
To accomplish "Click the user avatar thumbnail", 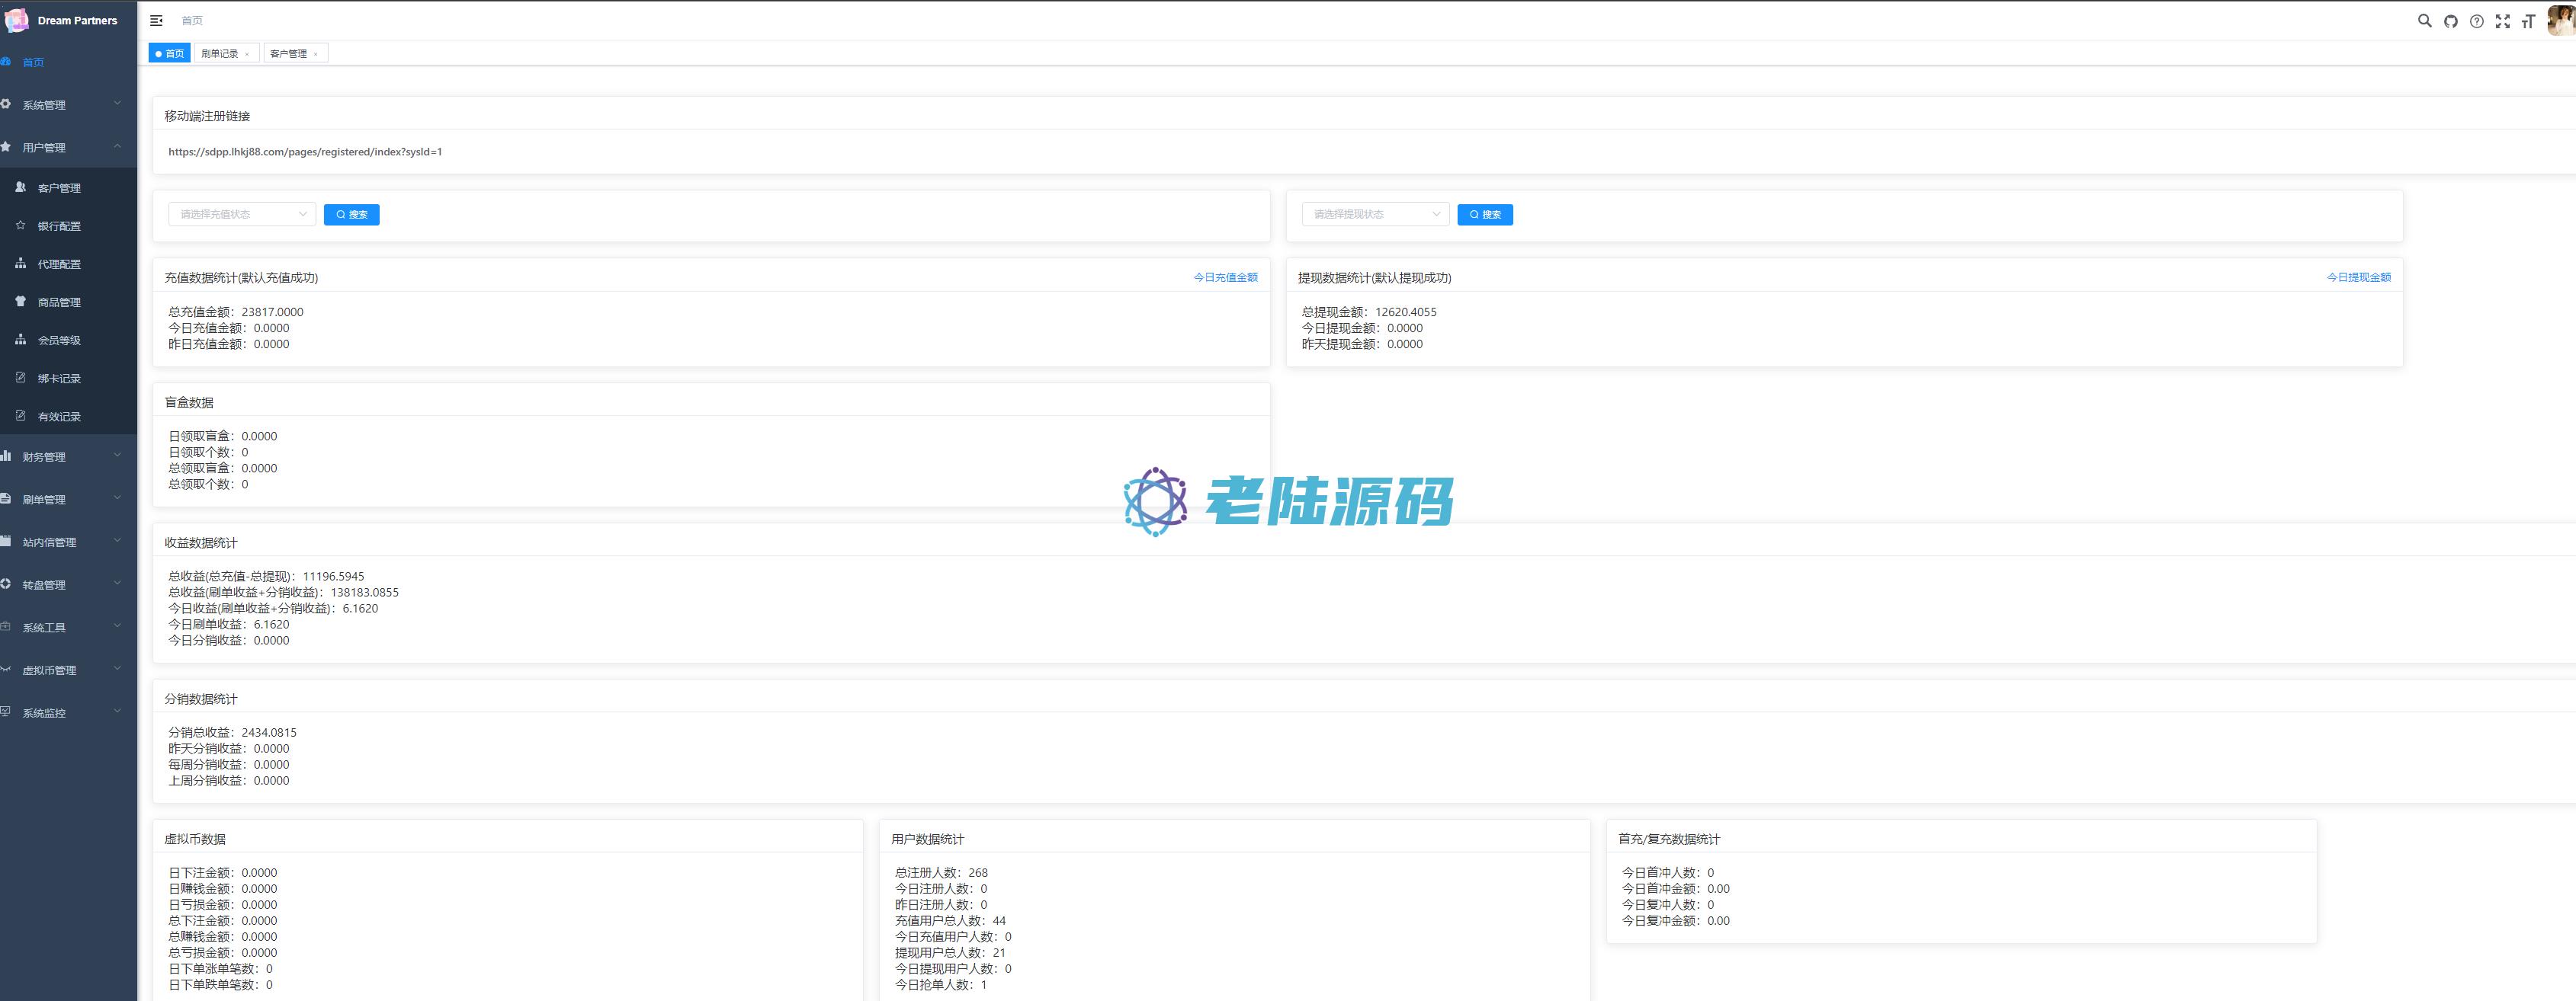I will click(2562, 19).
